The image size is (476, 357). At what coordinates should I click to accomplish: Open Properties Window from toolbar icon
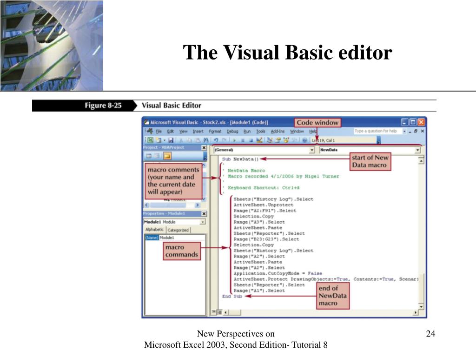point(278,140)
